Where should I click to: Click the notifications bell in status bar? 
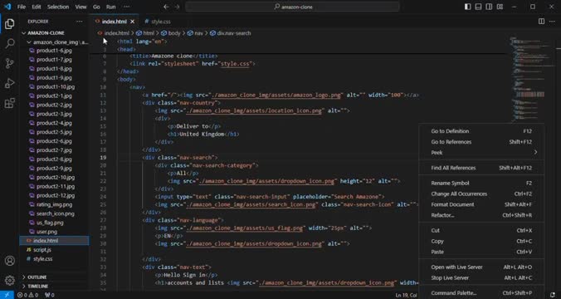[553, 295]
